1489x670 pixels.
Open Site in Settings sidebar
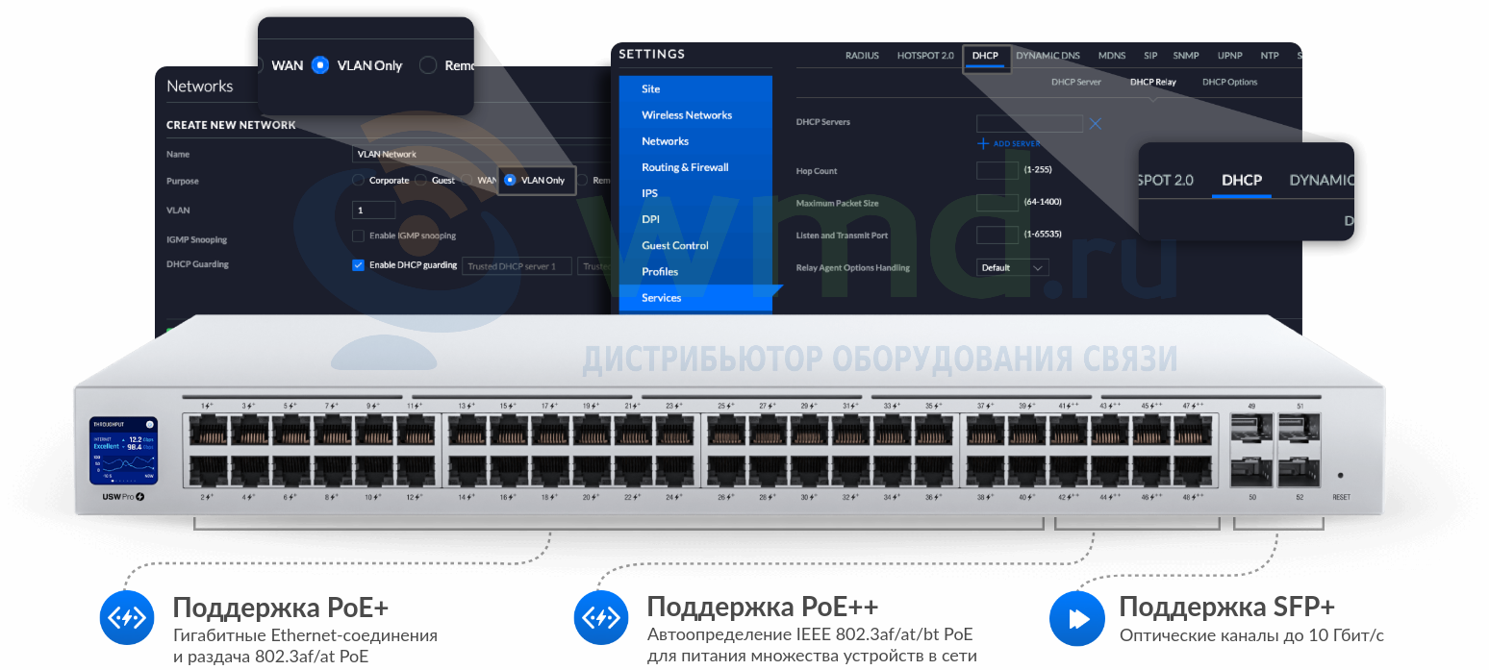695,88
